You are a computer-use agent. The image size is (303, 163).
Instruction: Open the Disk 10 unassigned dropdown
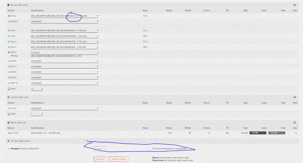tap(65, 83)
